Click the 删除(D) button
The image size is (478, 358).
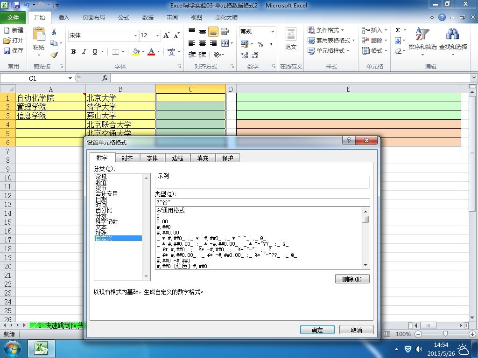coord(352,279)
